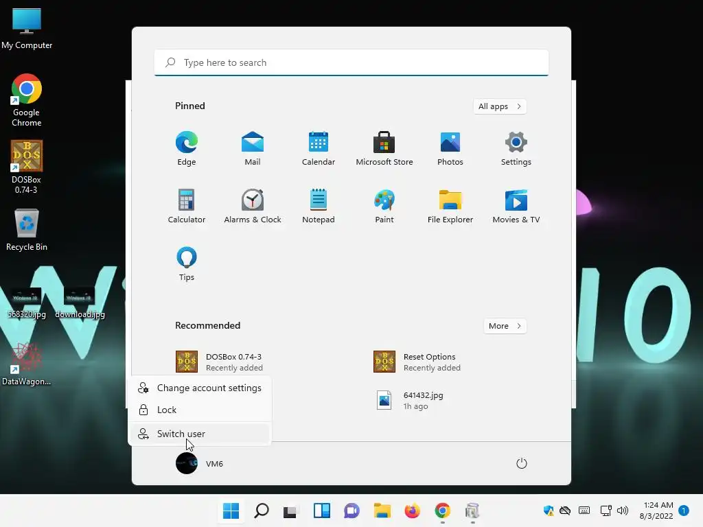Click the installer taskbar icon

tap(472, 511)
